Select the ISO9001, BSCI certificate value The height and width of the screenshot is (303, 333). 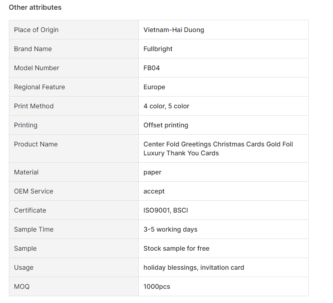(x=165, y=211)
